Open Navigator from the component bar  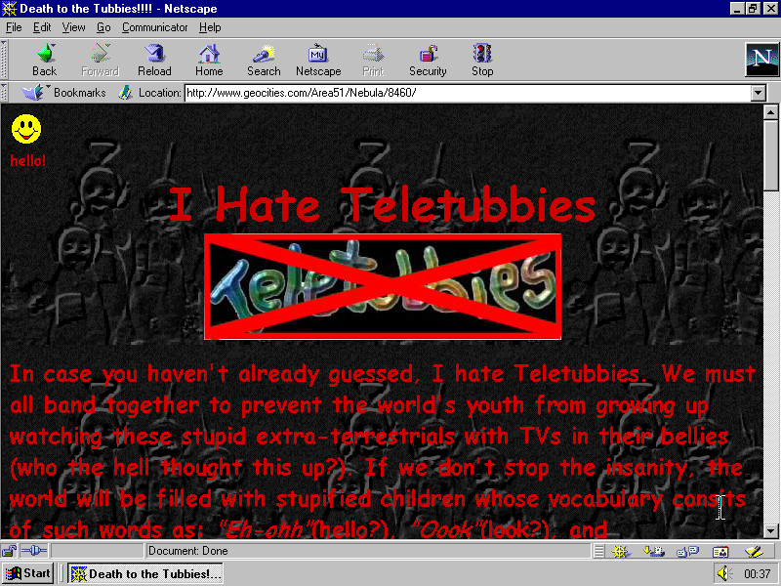pyautogui.click(x=621, y=551)
